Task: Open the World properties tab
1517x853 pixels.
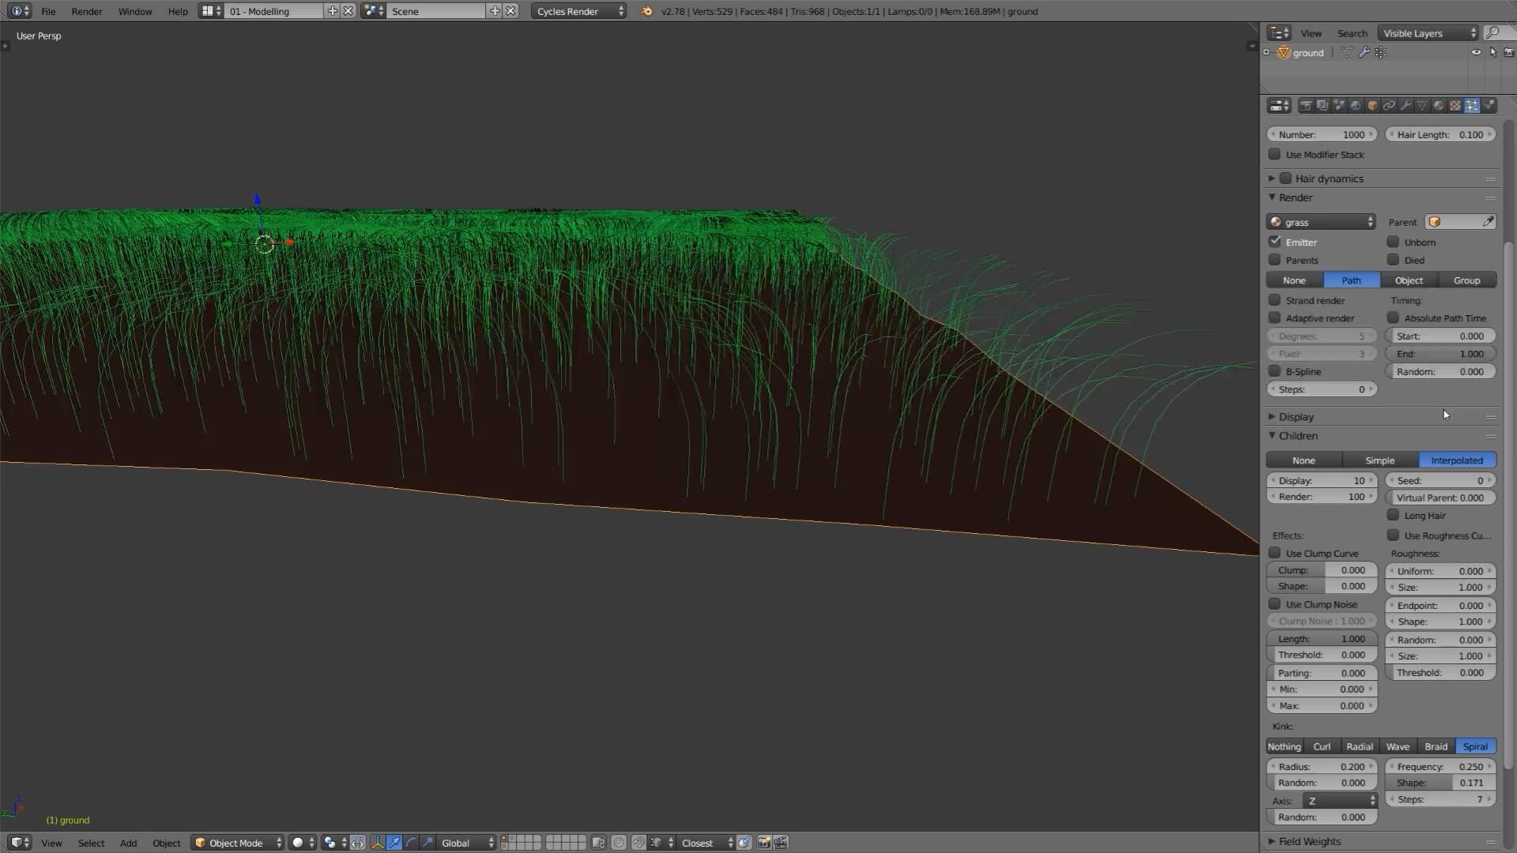Action: click(x=1356, y=105)
